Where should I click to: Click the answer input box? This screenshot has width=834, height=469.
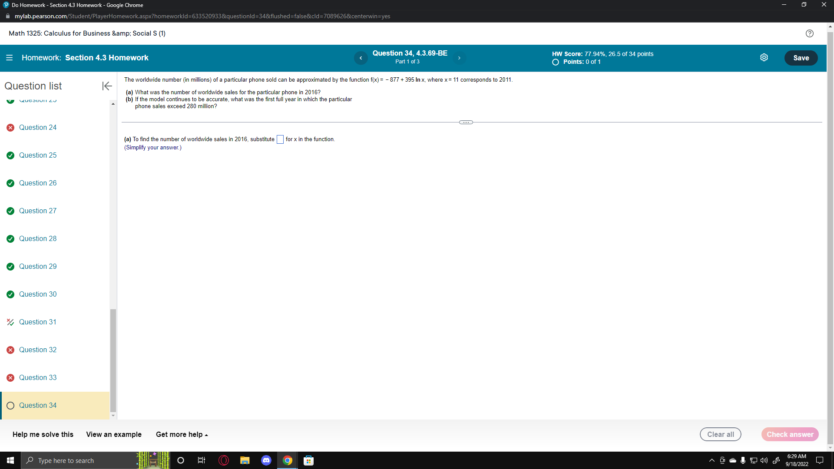tap(280, 139)
